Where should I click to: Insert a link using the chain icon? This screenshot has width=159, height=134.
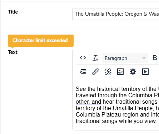click(95, 72)
